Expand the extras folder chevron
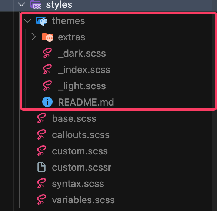The image size is (217, 211). tap(34, 37)
